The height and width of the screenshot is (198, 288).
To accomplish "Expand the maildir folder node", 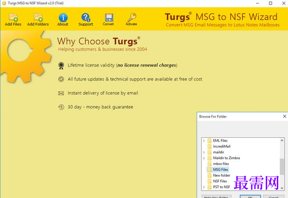I will coord(204,152).
